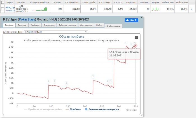The height and width of the screenshot is (118, 196).
Task: Click the $ marker near game 110
Action: (54, 82)
